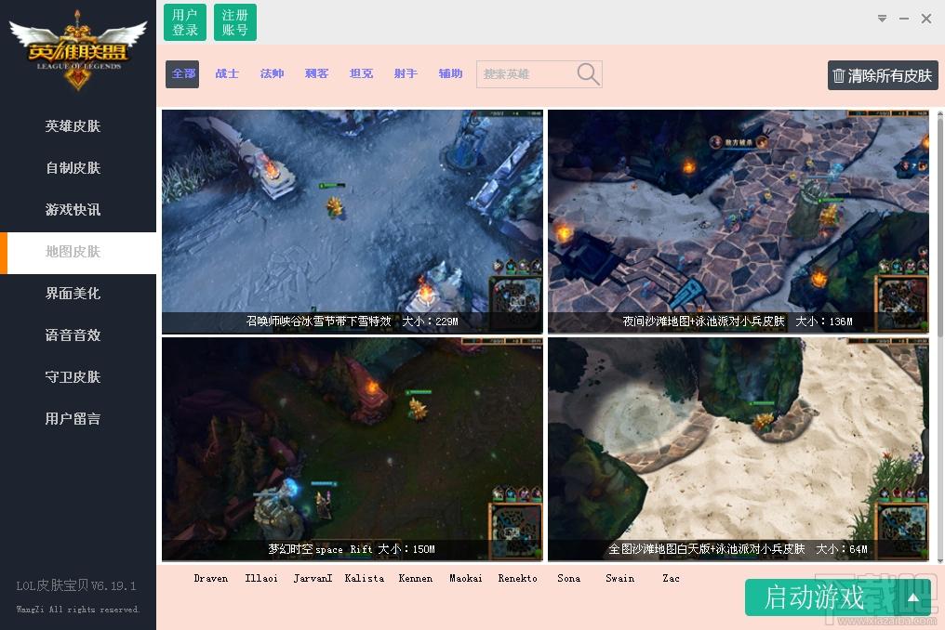
Task: Open 英雄皮肤 in the sidebar
Action: tap(73, 125)
